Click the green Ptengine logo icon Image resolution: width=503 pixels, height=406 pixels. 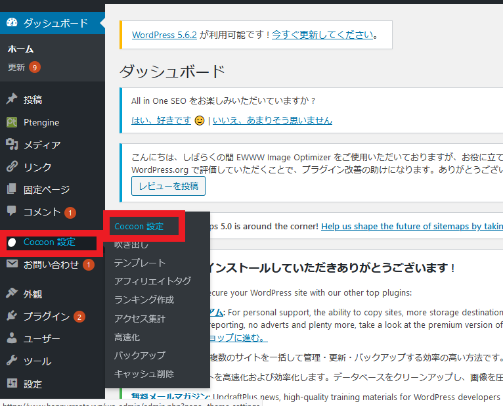12,122
